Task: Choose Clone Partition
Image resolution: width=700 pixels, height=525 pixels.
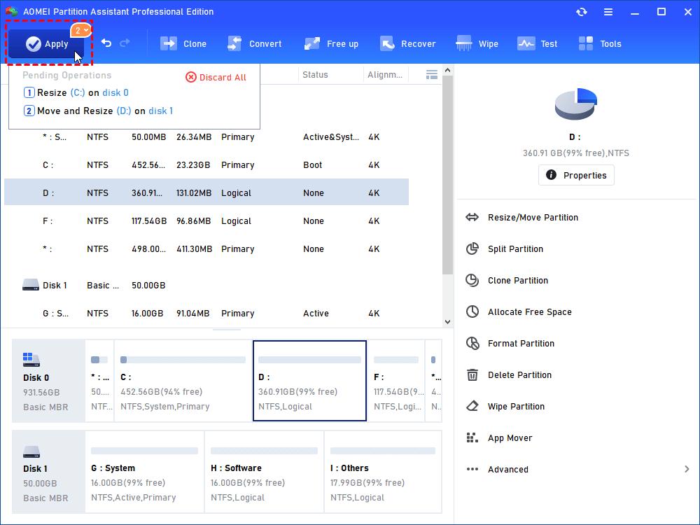Action: point(507,281)
